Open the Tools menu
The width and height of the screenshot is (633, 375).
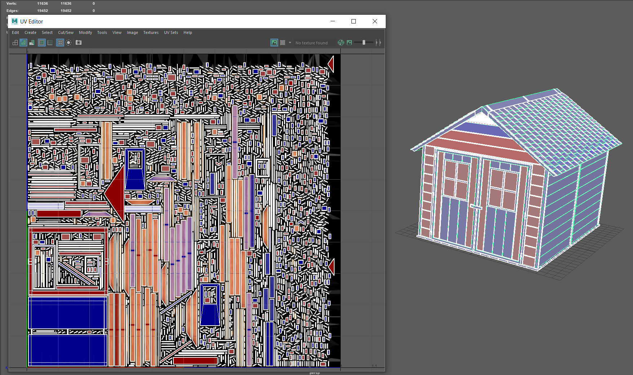click(x=102, y=32)
